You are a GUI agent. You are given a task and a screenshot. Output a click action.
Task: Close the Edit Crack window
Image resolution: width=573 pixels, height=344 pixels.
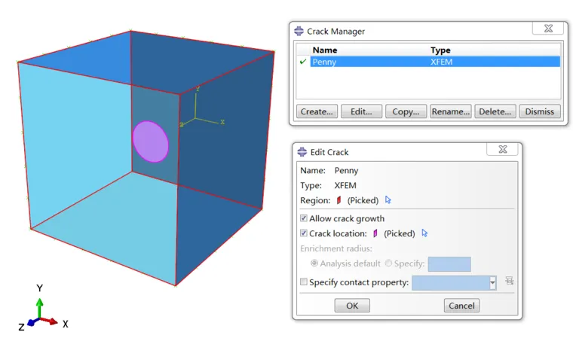502,149
